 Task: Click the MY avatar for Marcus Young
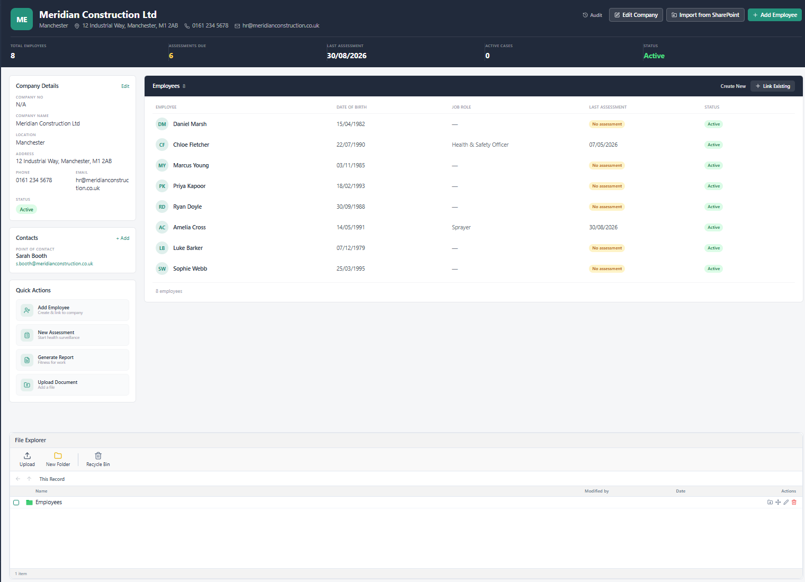pos(162,166)
